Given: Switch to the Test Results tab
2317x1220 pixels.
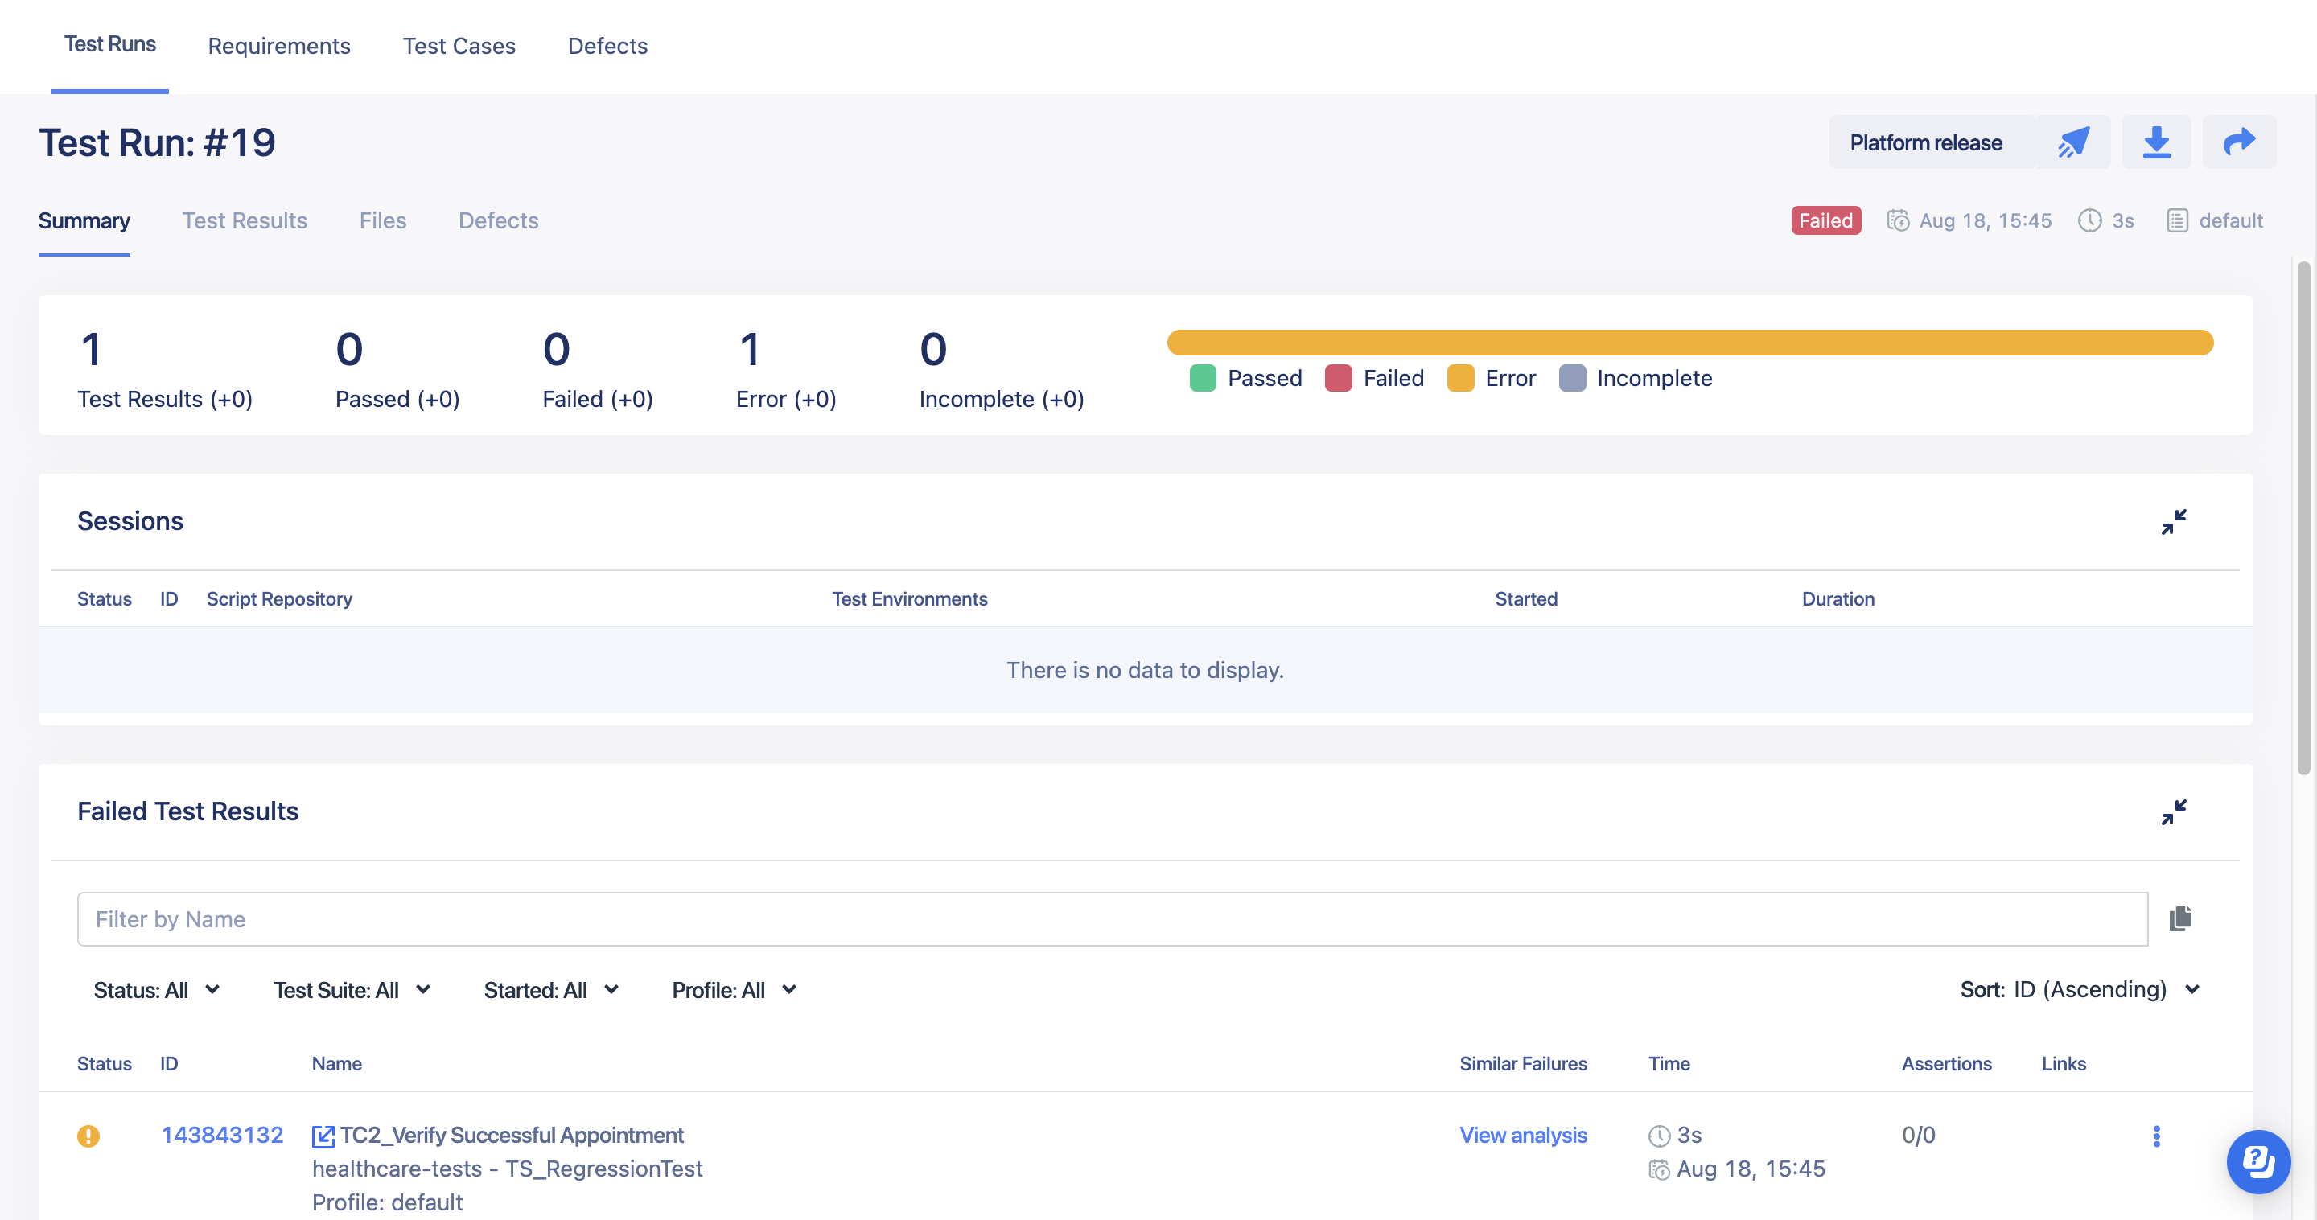Looking at the screenshot, I should [245, 220].
